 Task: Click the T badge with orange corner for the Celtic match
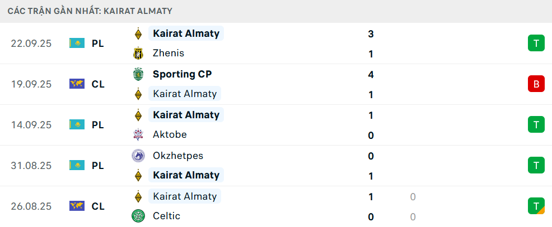click(x=536, y=206)
